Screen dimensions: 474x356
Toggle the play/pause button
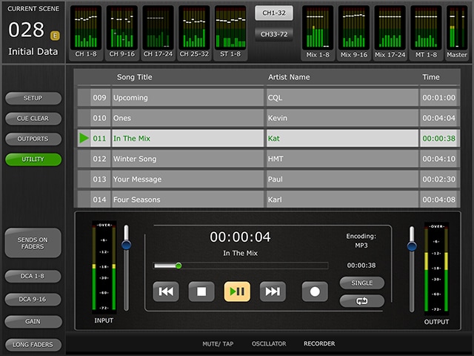(237, 291)
